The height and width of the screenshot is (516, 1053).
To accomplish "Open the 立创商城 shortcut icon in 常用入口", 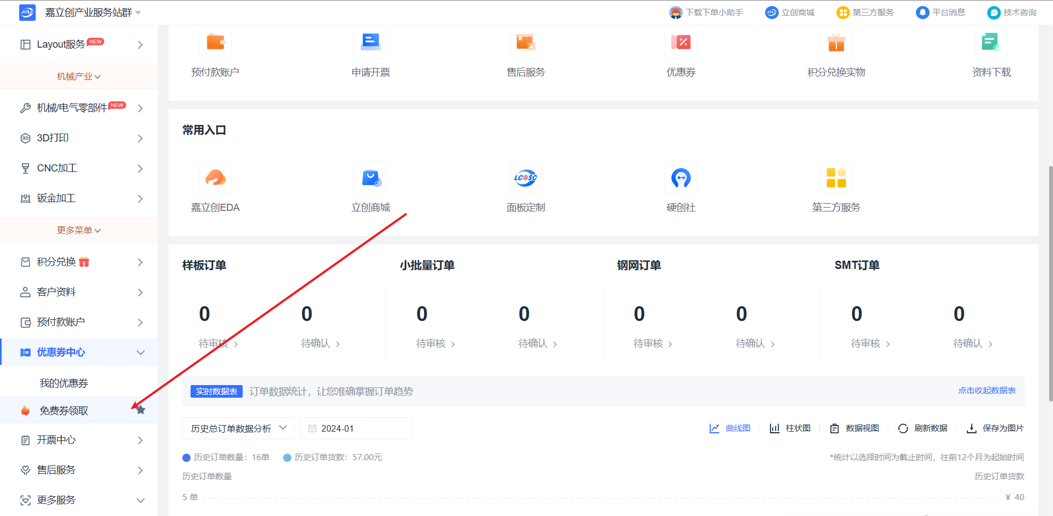I will coord(370,177).
